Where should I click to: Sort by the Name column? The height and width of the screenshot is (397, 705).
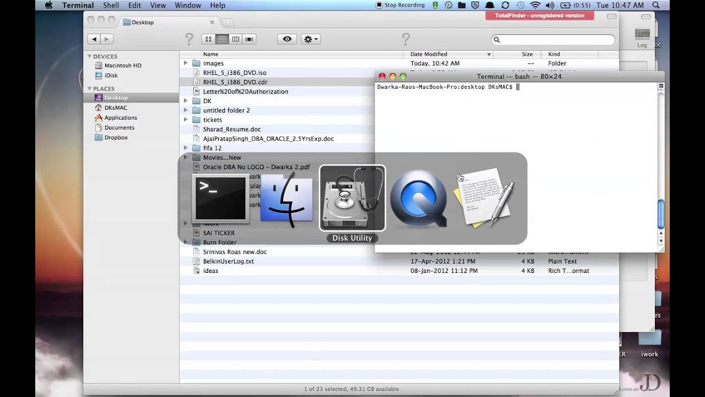click(292, 54)
